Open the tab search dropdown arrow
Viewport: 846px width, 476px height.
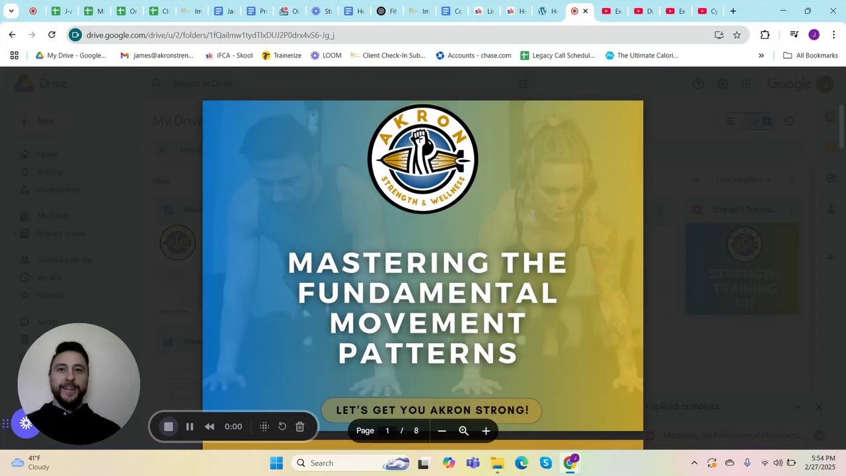(11, 11)
